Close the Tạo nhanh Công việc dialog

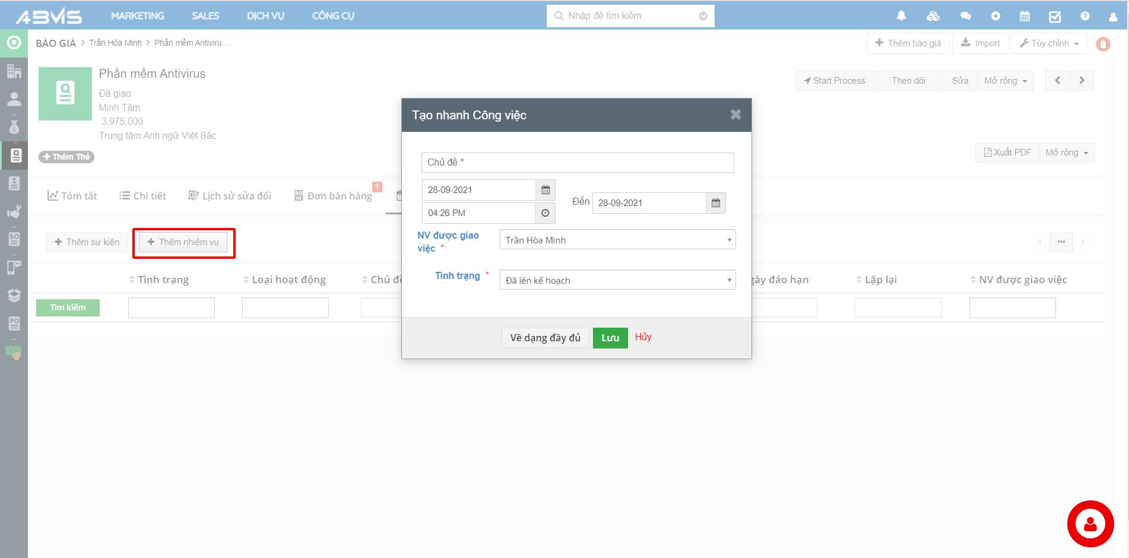735,115
